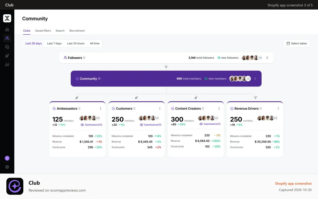Click the Customers member avatars
Viewport: 318px width, 199px height.
click(149, 118)
